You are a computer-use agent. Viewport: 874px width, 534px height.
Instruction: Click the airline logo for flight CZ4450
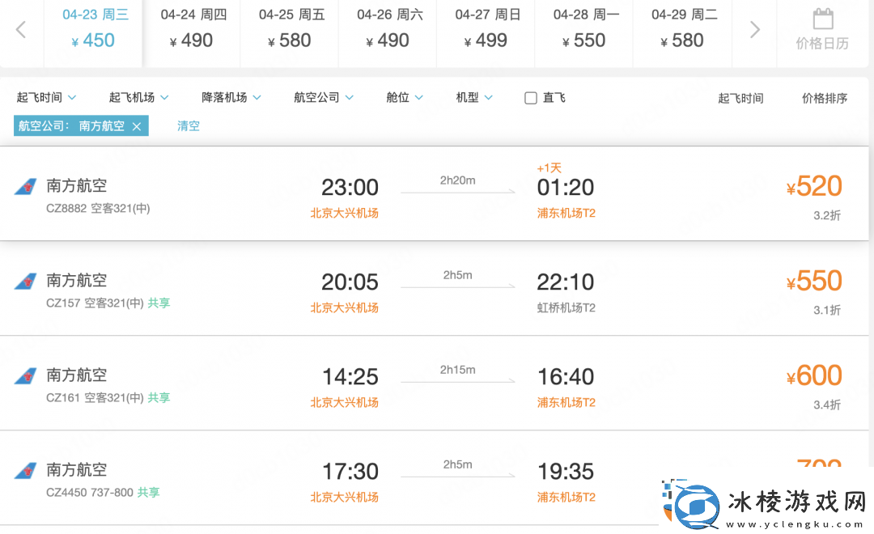coord(25,471)
